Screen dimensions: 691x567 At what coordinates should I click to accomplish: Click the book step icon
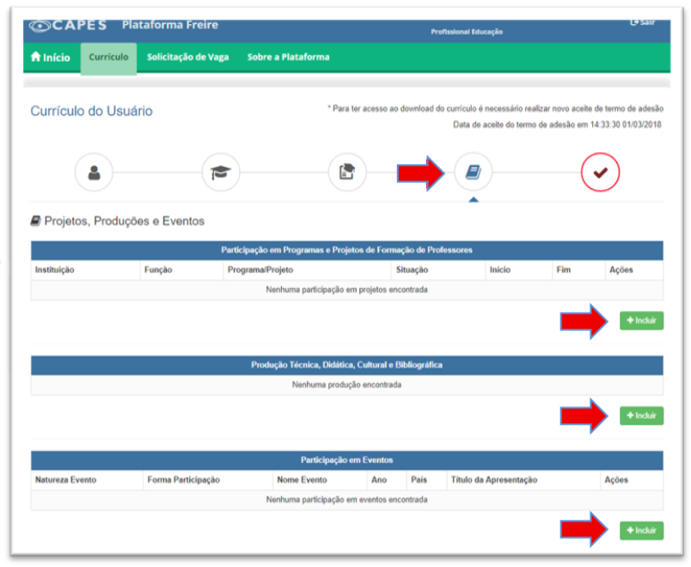point(473,173)
